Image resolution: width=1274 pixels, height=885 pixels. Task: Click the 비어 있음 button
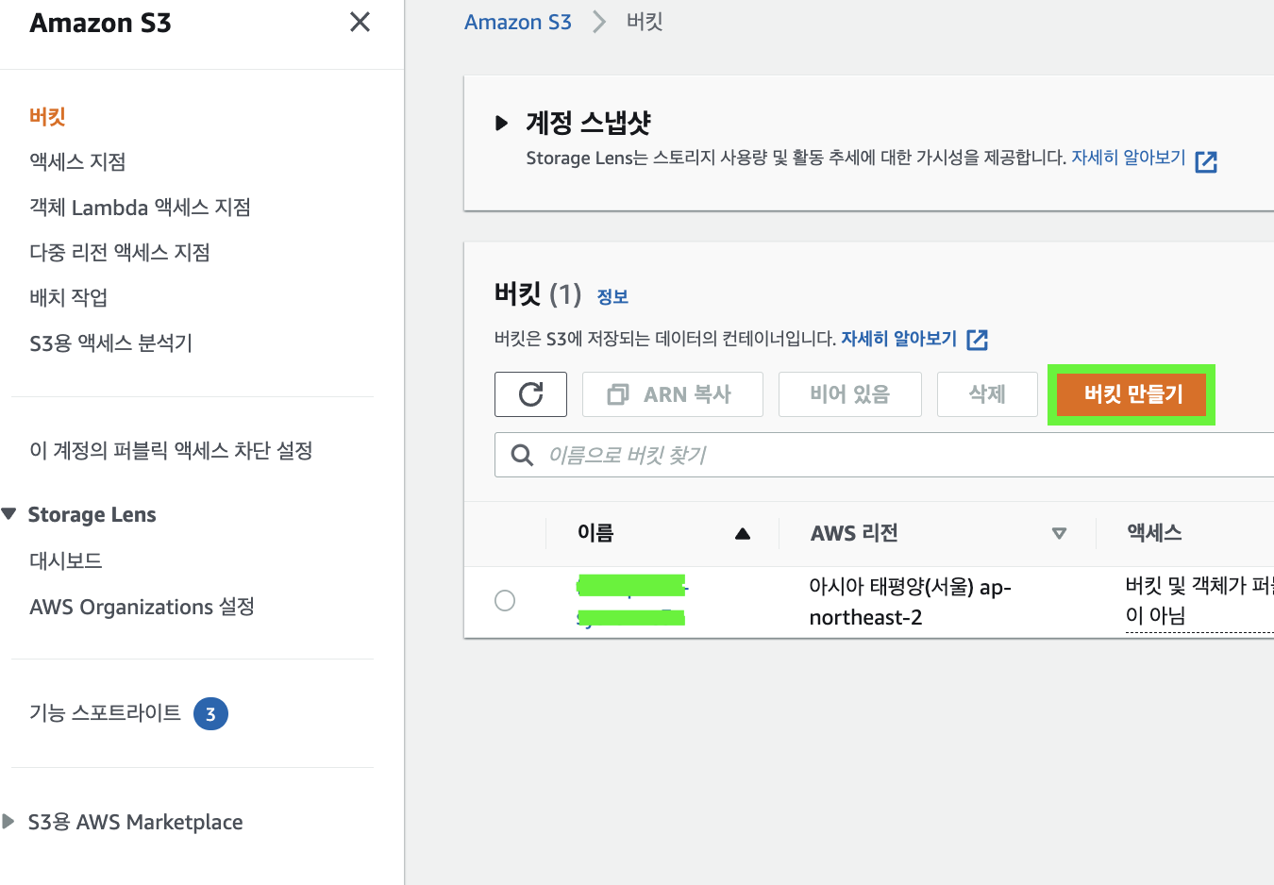point(849,394)
